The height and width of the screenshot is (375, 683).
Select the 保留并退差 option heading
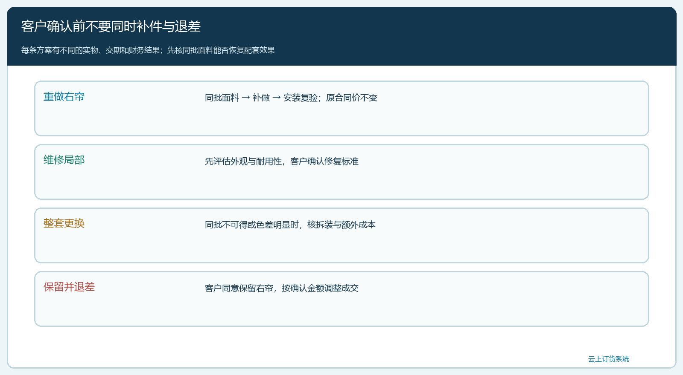coord(69,287)
